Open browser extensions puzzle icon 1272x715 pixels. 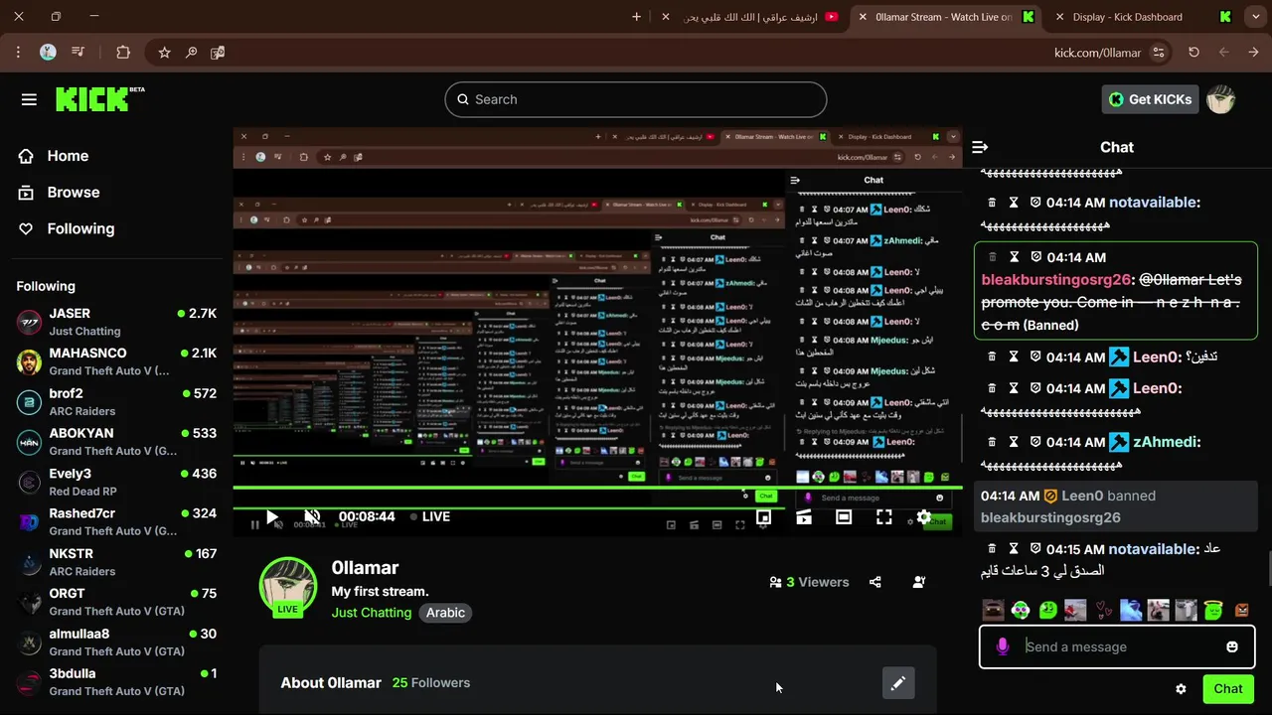[x=123, y=53]
